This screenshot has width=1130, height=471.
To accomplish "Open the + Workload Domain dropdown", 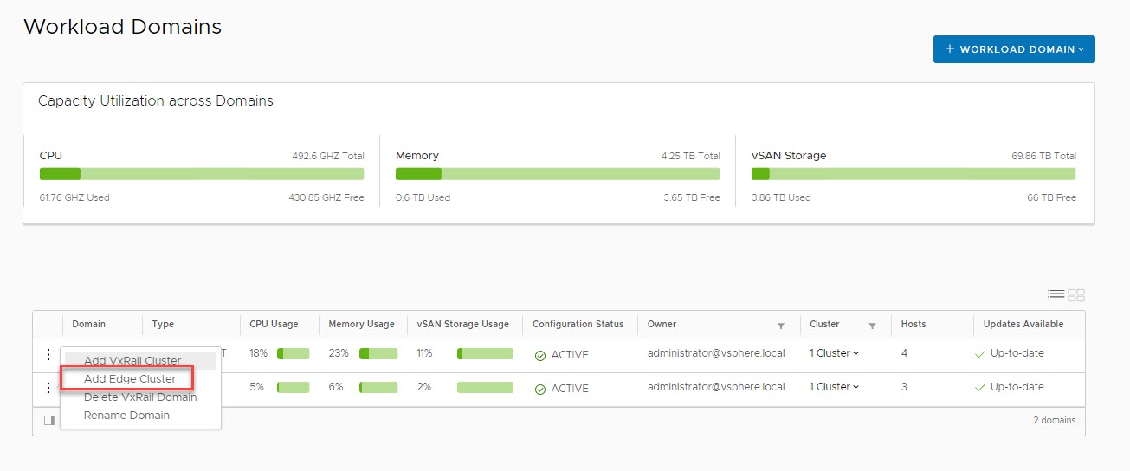I will [x=1014, y=49].
